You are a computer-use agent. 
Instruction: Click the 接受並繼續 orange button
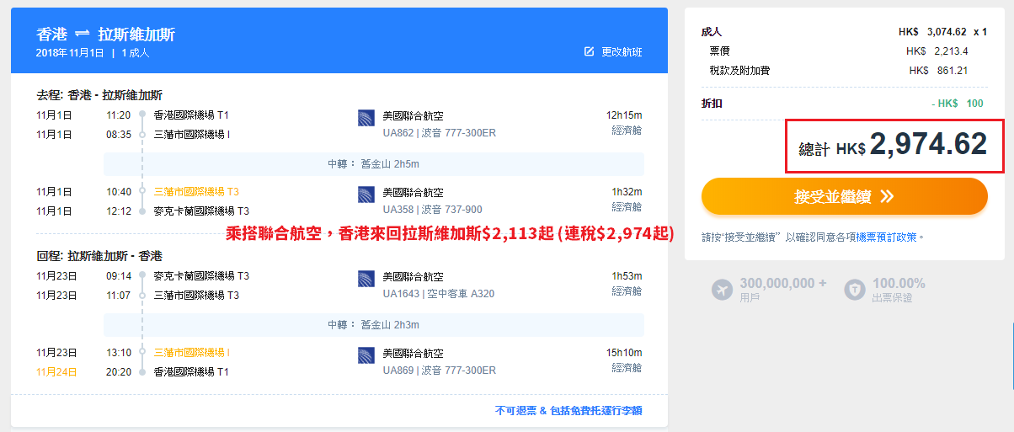[x=844, y=196]
